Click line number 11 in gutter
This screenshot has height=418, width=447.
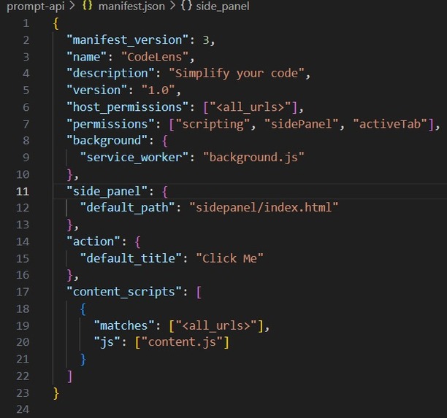coord(23,191)
